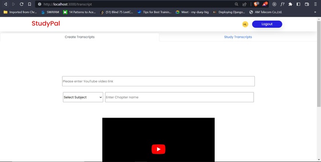Share this page via share icon
Screen dimensions: 321x162
(x=245, y=4)
